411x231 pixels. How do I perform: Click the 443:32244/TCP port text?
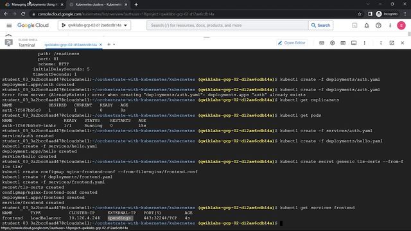[160, 218]
